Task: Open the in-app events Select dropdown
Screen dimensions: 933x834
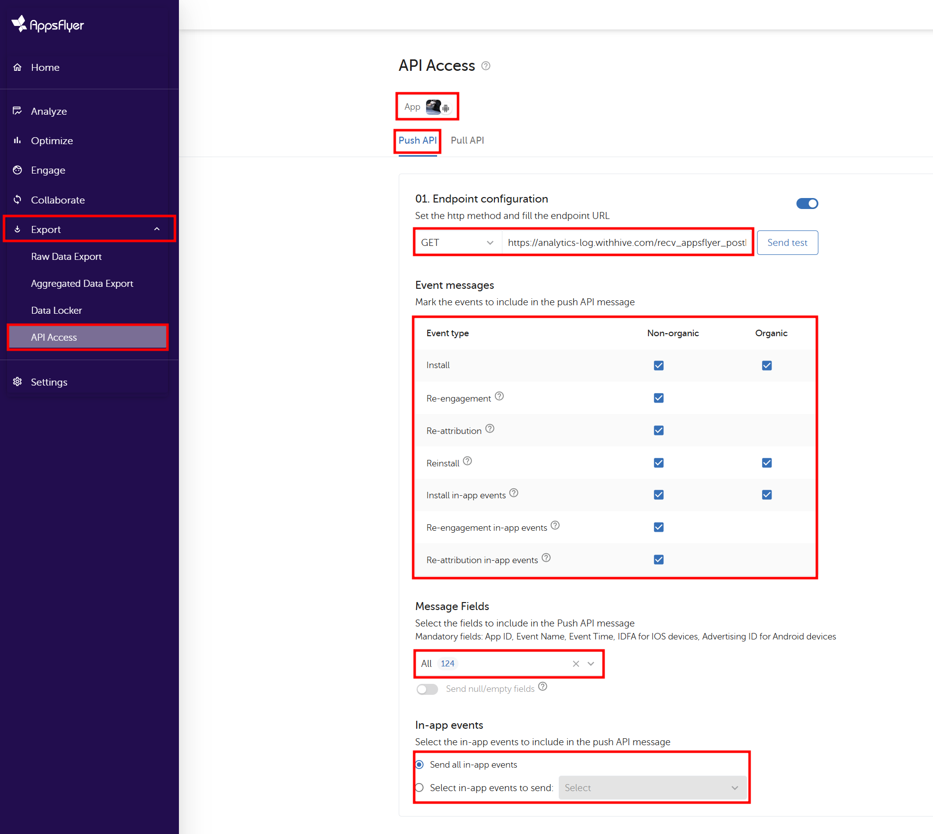Action: click(x=652, y=788)
